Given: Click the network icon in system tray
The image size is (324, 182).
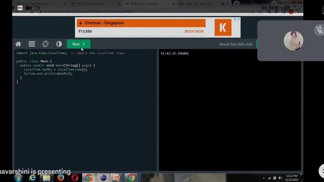Looking at the screenshot, I should pyautogui.click(x=269, y=178).
